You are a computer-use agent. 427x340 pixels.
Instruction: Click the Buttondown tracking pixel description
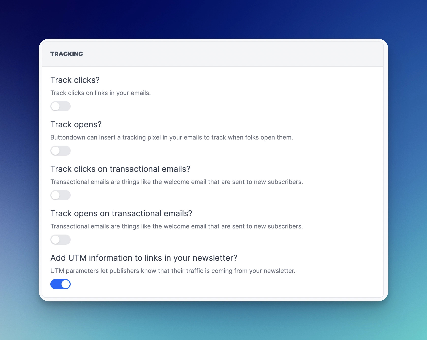(172, 137)
